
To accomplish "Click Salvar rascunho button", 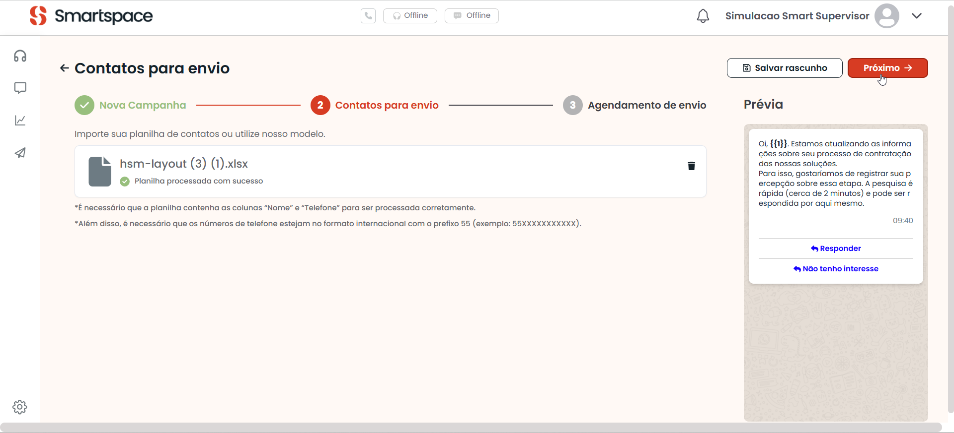I will (x=785, y=68).
